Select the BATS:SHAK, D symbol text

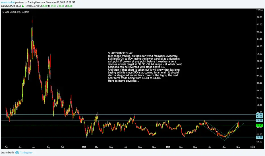8,6
